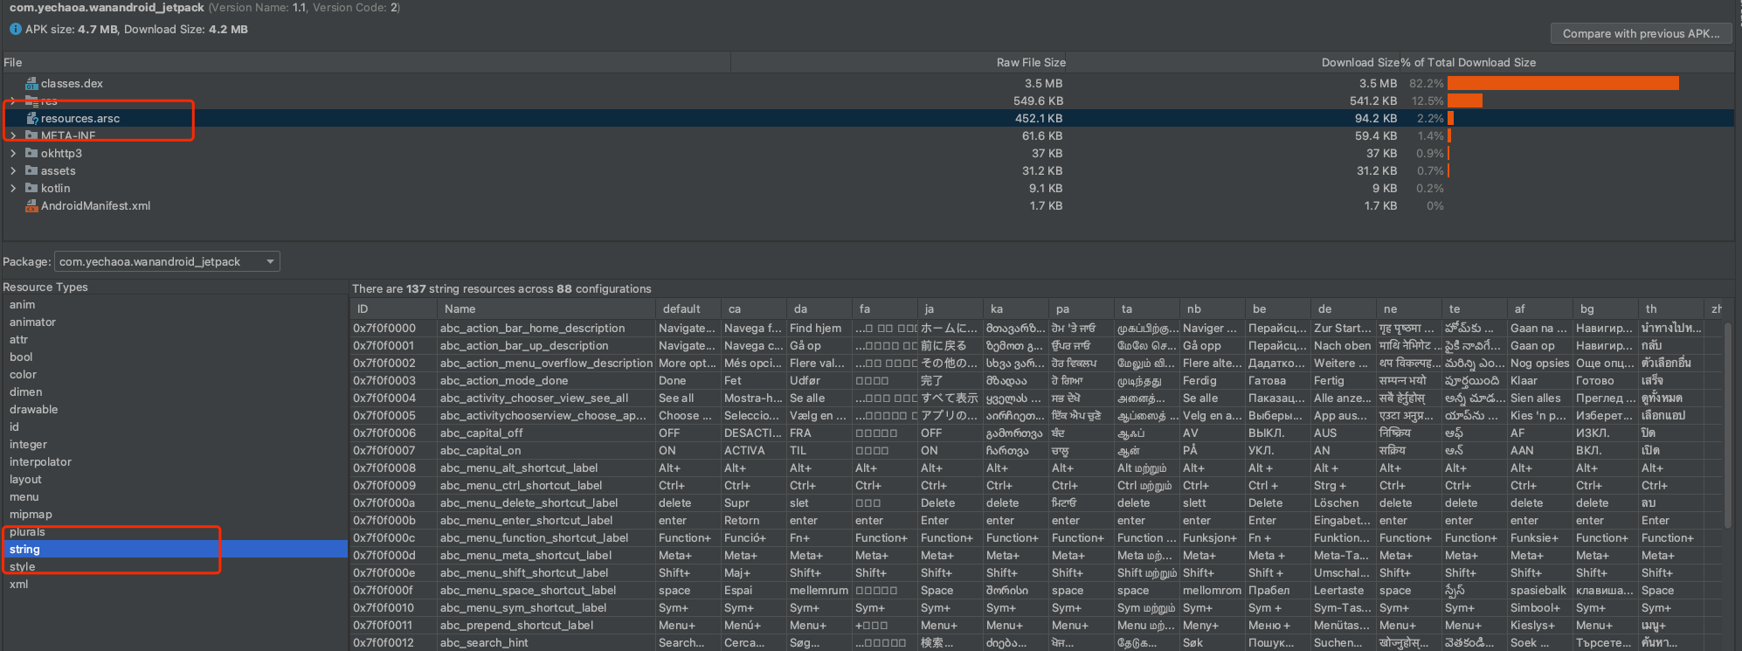Select the abc_action_bar_home_description row
The height and width of the screenshot is (651, 1742).
pos(1036,329)
